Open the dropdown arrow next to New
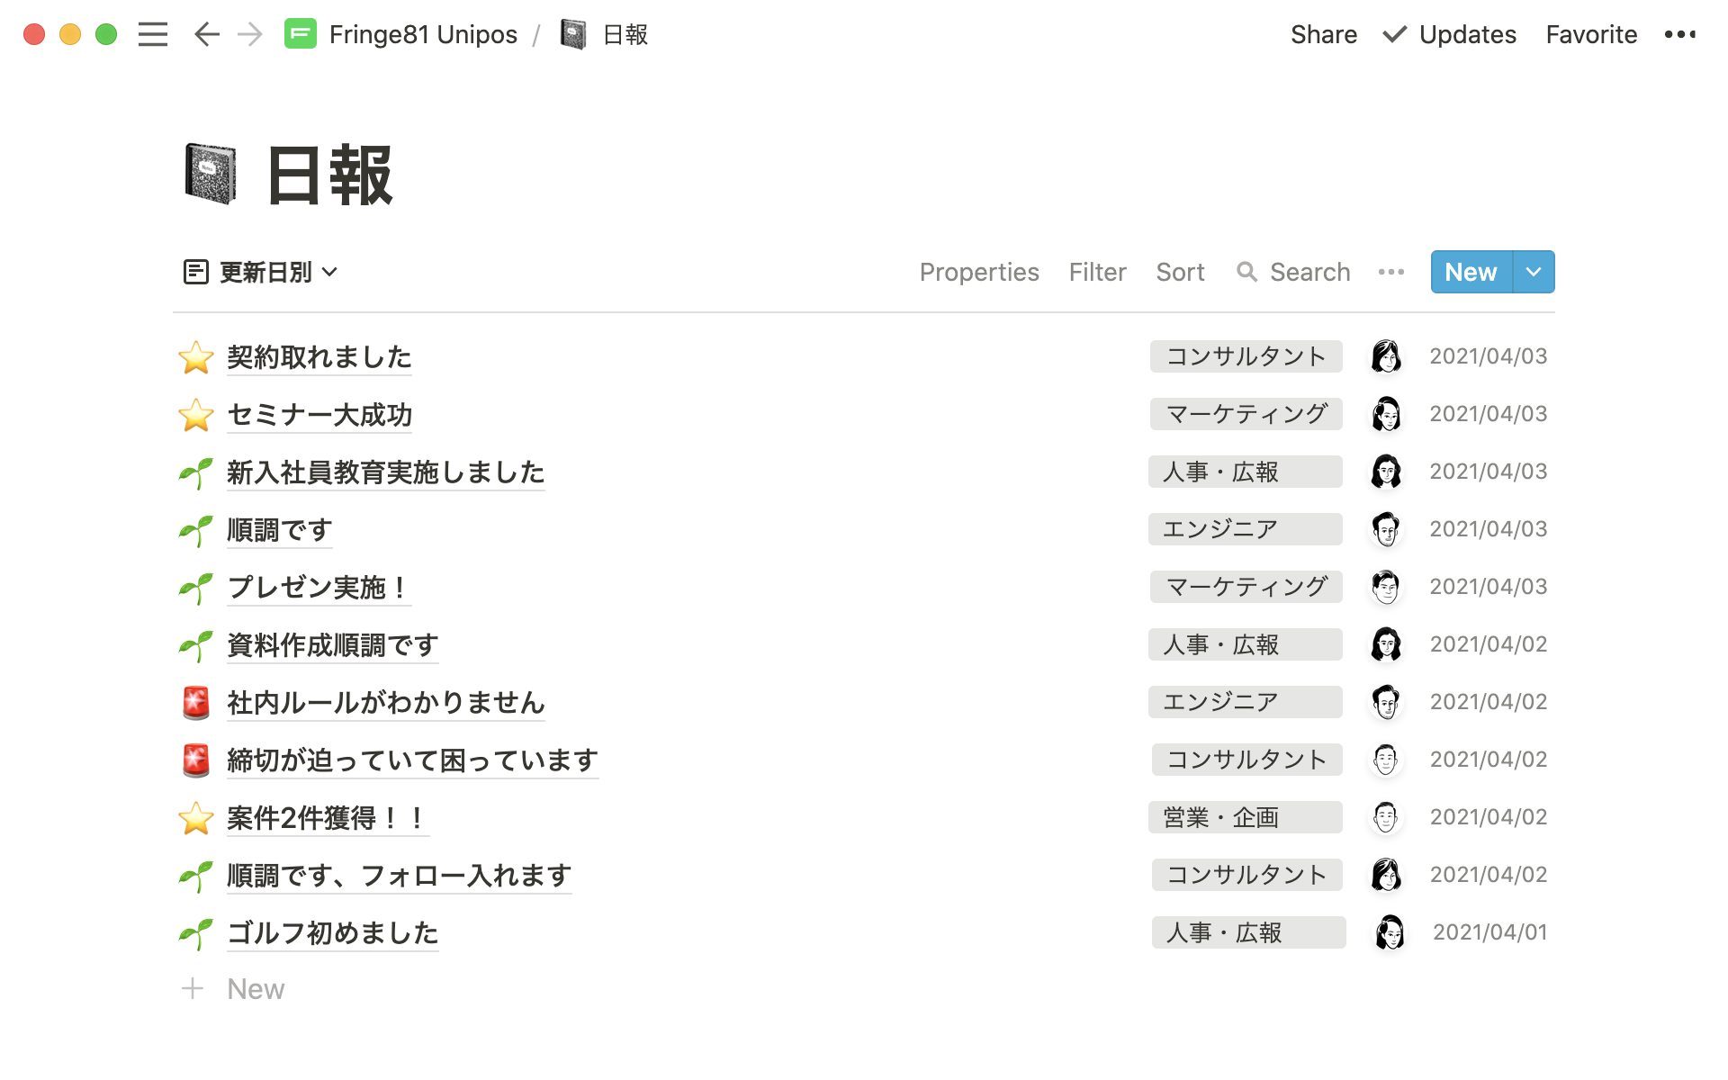Viewport: 1728px width, 1080px height. [1534, 272]
